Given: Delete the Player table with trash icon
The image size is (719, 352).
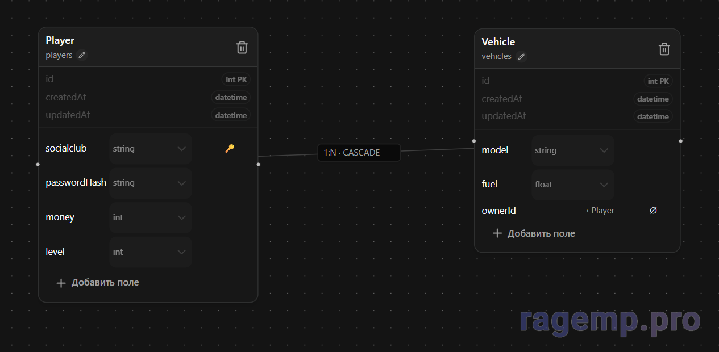Looking at the screenshot, I should click(x=242, y=48).
